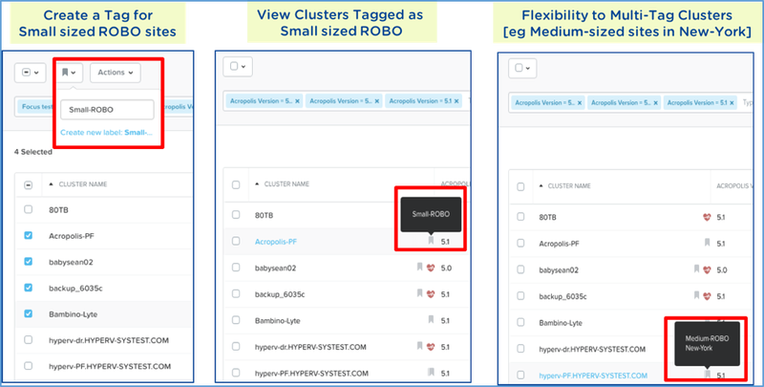Viewport: 764px width, 387px height.
Task: Click the 'Focus test' filter chip in left panel
Action: [37, 107]
